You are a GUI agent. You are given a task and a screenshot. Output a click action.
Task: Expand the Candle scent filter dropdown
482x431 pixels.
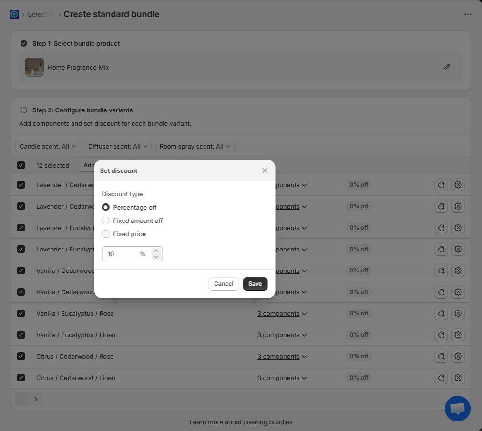[x=48, y=146]
